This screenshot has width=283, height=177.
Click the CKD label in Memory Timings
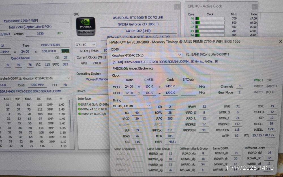[269, 80]
